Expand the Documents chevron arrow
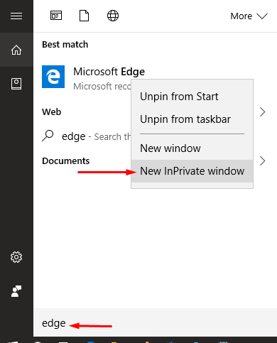The width and height of the screenshot is (277, 343). coord(262,161)
